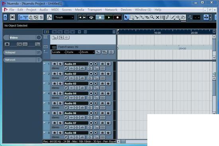Select the Glue tube tool
Screen dimensions: 219x146
pyautogui.click(x=142, y=18)
